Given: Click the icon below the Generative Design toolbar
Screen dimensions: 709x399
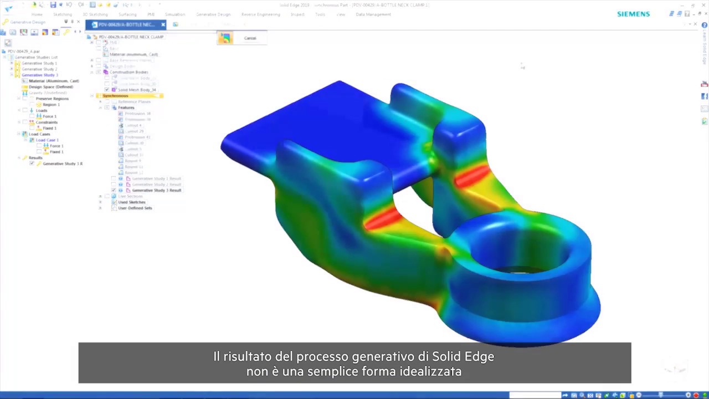Looking at the screenshot, I should 7,42.
